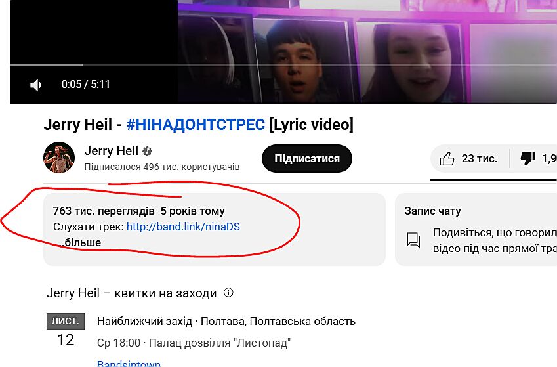The width and height of the screenshot is (557, 367).
Task: Click the 0:05 / 5:11 time display
Action: click(x=85, y=85)
